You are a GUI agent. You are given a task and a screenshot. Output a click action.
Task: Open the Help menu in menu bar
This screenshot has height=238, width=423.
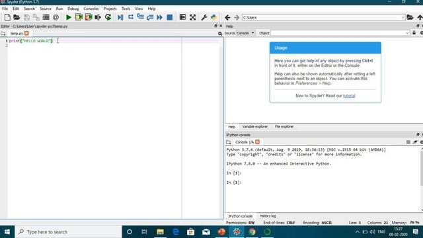[151, 9]
